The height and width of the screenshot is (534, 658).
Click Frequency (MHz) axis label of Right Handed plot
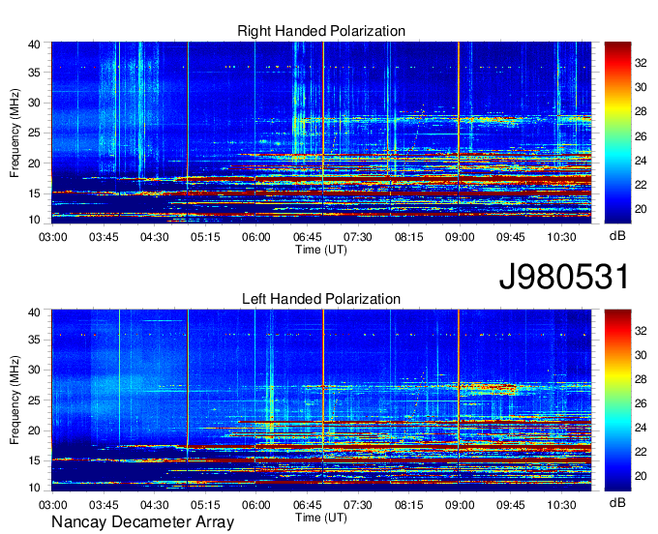15,133
